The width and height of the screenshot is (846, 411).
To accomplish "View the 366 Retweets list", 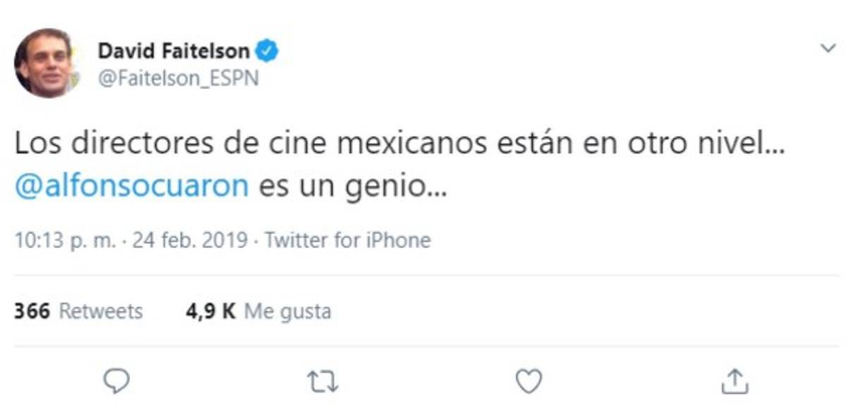I will pos(80,310).
